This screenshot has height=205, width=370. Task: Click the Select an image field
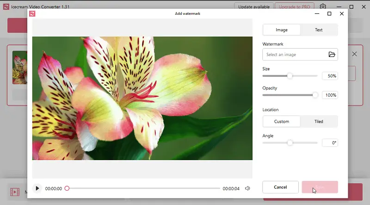pyautogui.click(x=294, y=55)
